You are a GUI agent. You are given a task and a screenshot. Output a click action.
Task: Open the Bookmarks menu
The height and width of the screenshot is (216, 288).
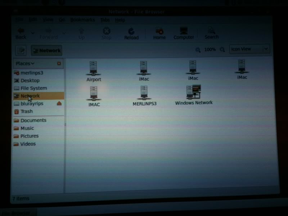(82, 20)
